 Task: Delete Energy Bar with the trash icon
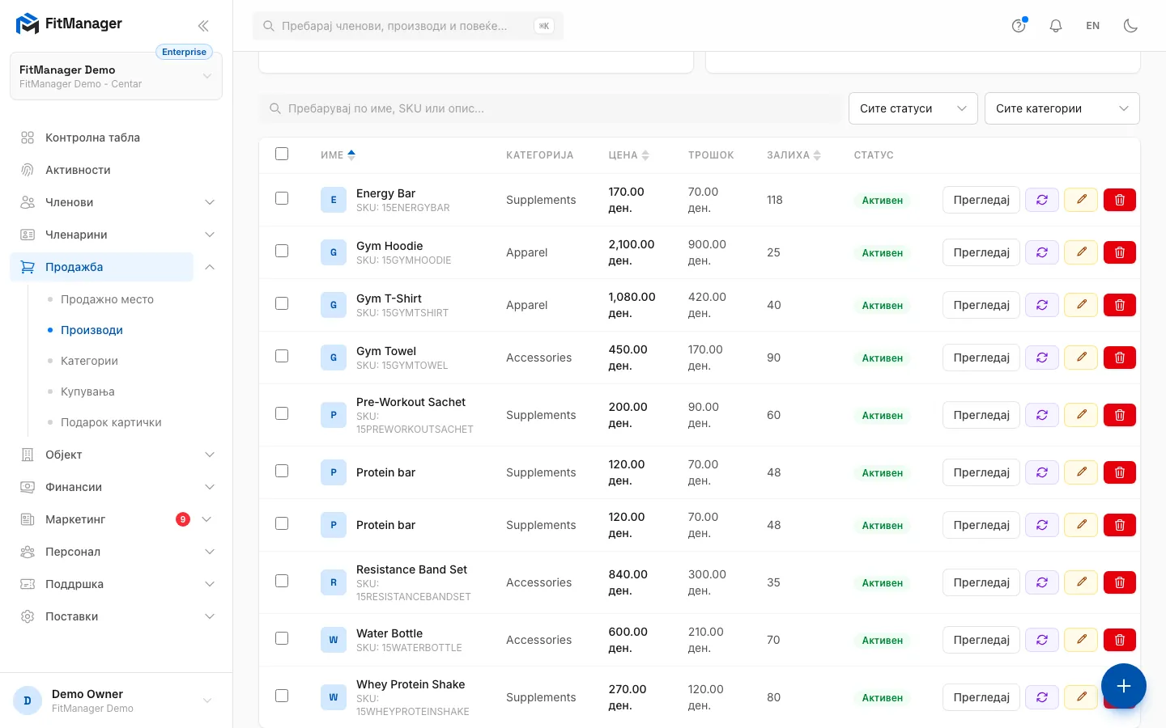[x=1120, y=200]
